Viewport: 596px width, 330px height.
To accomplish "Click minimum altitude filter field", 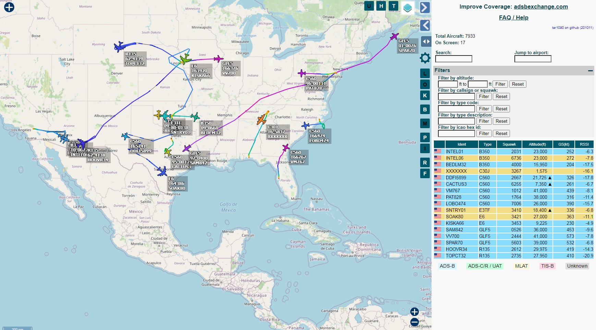I will (x=448, y=84).
